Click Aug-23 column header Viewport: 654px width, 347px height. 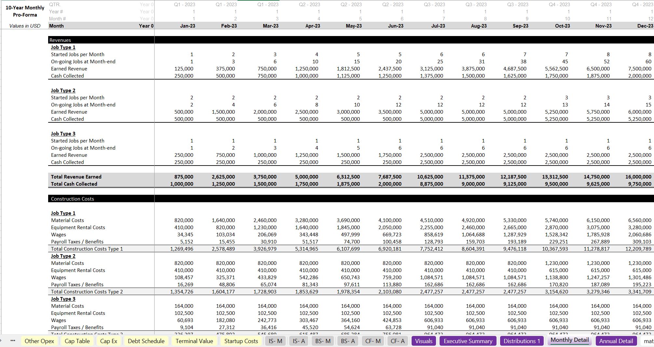(479, 26)
